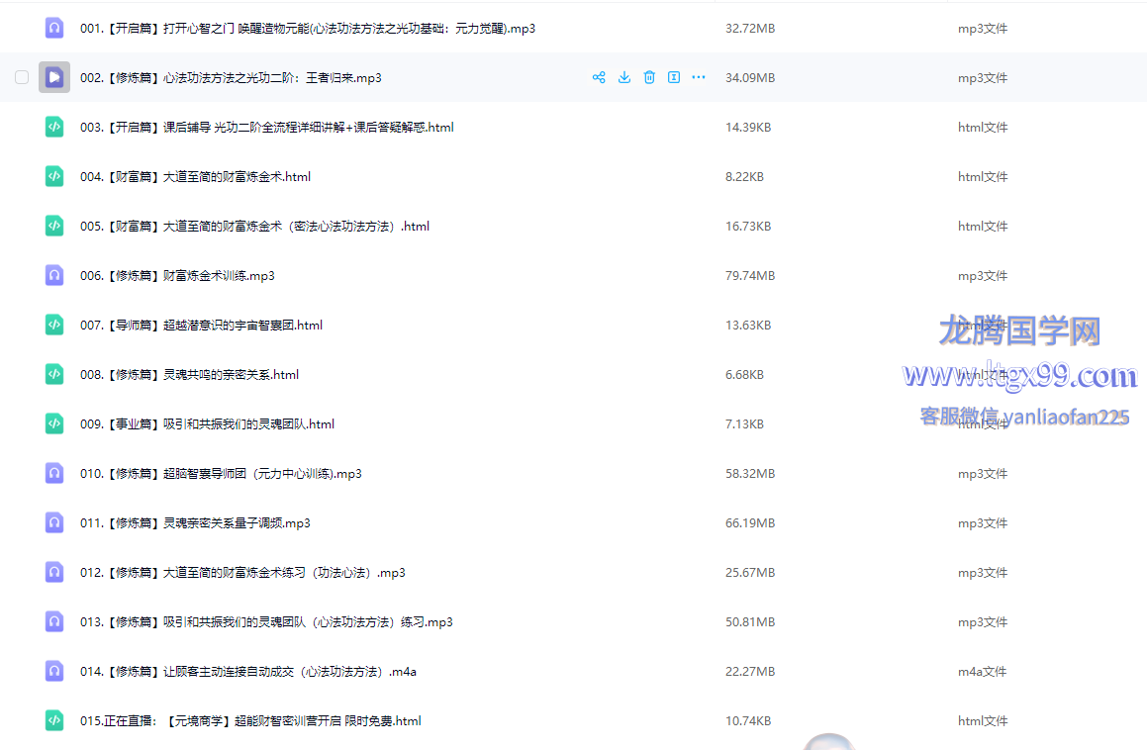The width and height of the screenshot is (1147, 750).
Task: Delete file 002 with the trash icon
Action: (649, 77)
